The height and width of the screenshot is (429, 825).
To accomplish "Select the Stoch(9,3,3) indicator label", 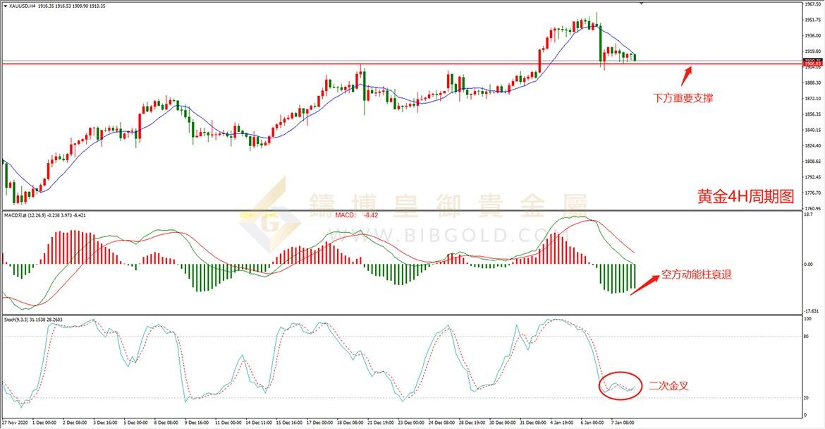I will click(x=33, y=320).
